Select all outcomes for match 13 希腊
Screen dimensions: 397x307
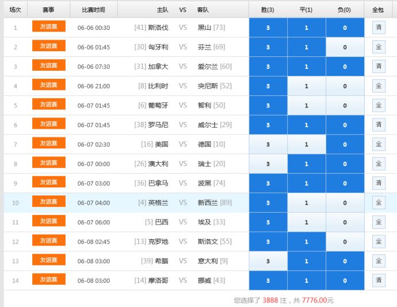pos(379,261)
